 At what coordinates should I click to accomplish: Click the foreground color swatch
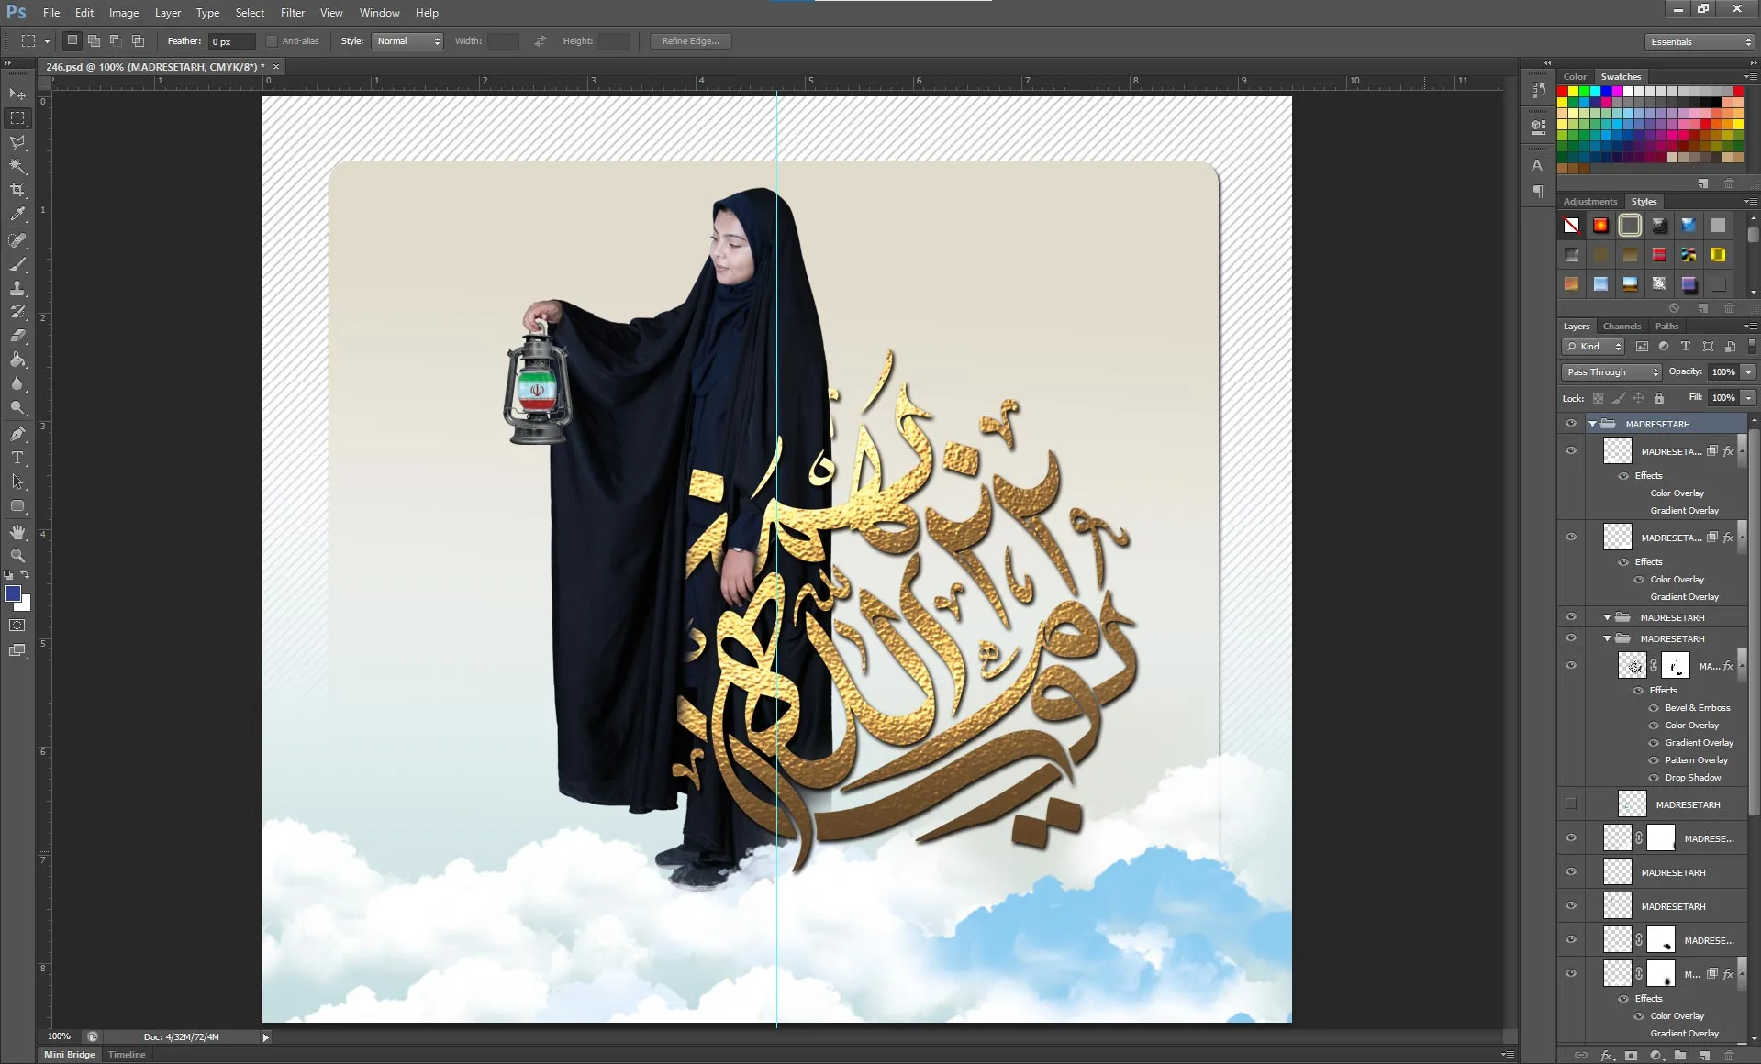13,593
